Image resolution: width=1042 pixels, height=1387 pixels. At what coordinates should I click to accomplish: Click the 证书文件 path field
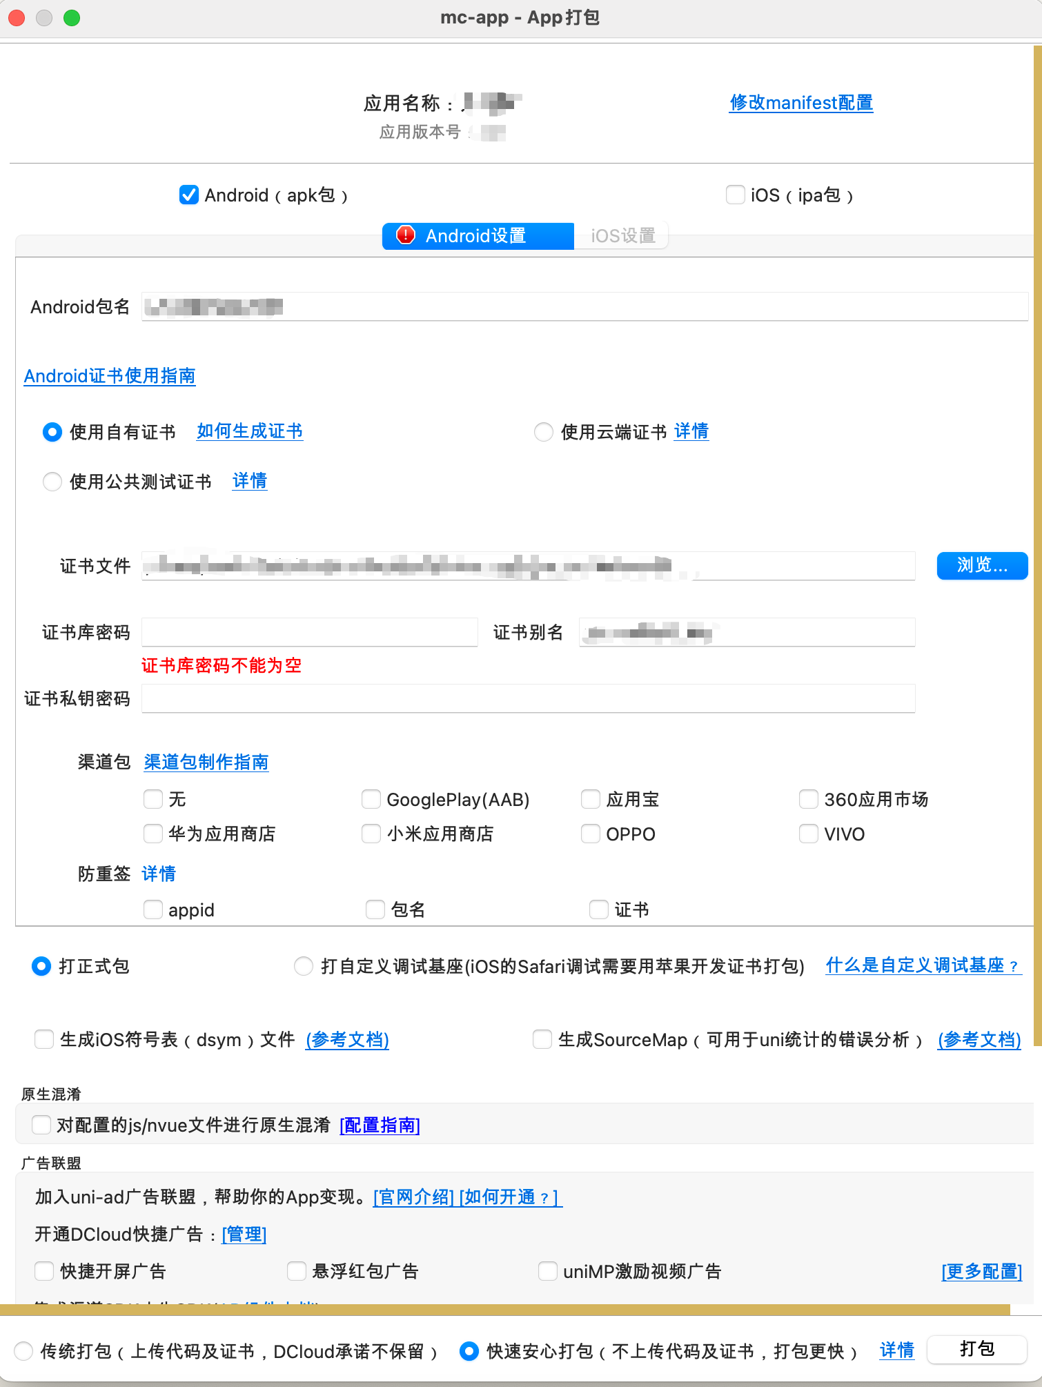[529, 566]
